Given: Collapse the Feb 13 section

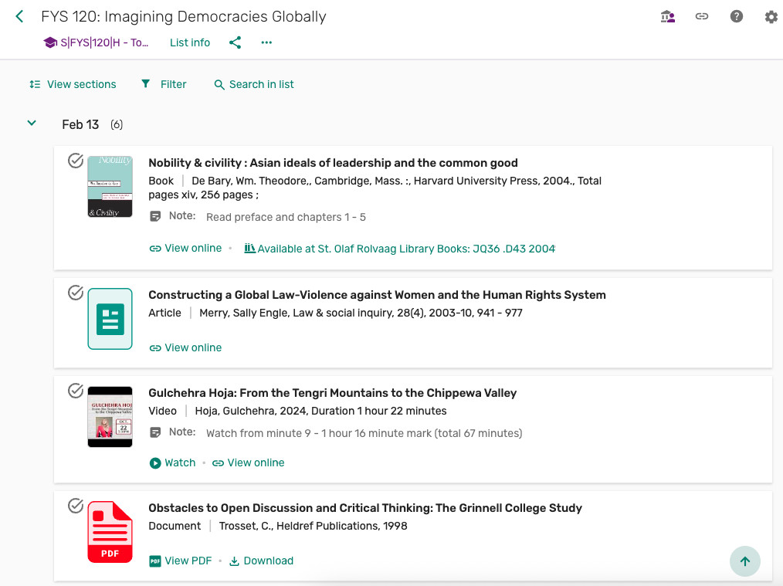Looking at the screenshot, I should click(32, 124).
